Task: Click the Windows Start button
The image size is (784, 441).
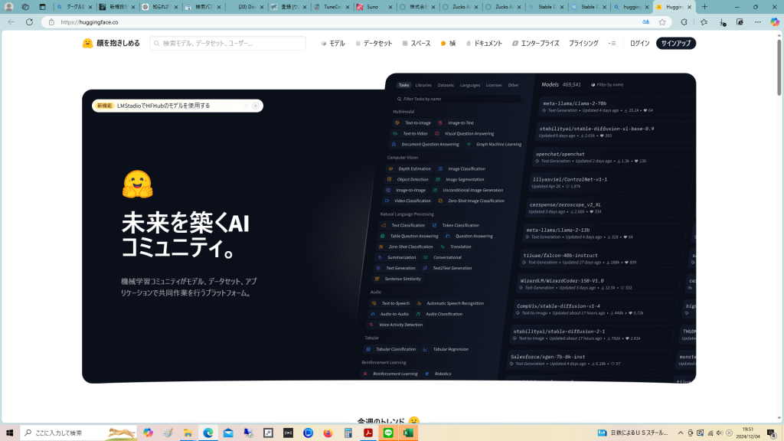Action: pyautogui.click(x=9, y=433)
